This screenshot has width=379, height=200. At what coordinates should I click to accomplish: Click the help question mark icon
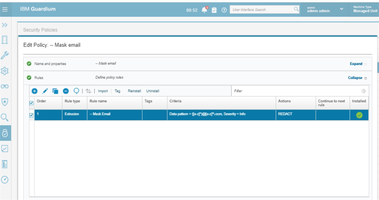tap(224, 9)
